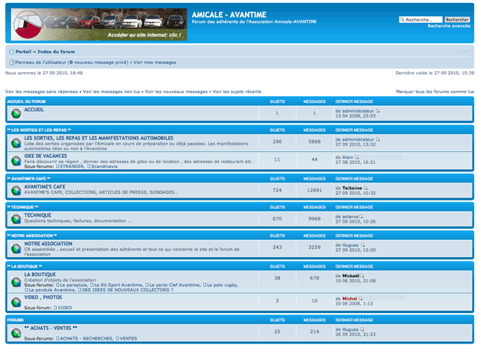Click the forum icon beside NOTRE ASSOCIATION
The width and height of the screenshot is (478, 345).
click(x=15, y=247)
